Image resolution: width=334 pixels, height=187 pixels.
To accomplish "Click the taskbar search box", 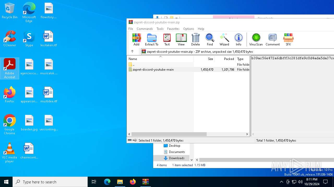I will (x=50, y=182).
